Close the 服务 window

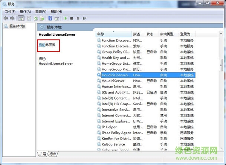217,3
